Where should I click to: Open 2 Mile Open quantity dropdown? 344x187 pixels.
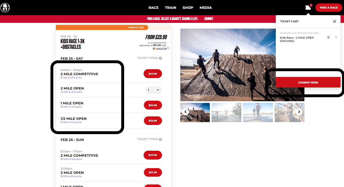153,90
